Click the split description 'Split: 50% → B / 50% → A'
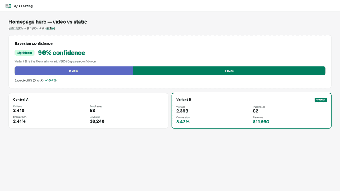Viewport: 340px width, 191px height. coord(26,28)
